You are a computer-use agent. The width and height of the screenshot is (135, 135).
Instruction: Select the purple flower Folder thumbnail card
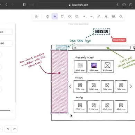[x=94, y=66]
